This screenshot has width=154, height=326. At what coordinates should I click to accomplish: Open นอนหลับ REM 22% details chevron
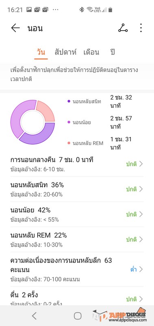141,239
